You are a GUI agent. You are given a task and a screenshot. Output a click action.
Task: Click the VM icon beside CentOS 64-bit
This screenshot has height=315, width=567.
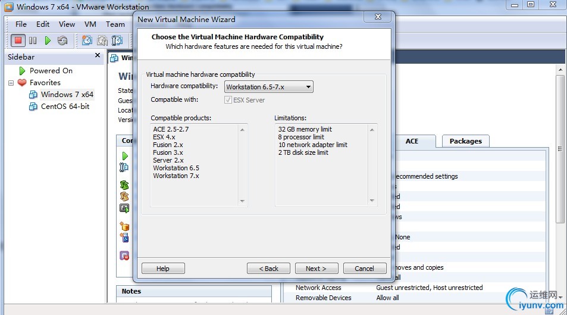pos(33,107)
